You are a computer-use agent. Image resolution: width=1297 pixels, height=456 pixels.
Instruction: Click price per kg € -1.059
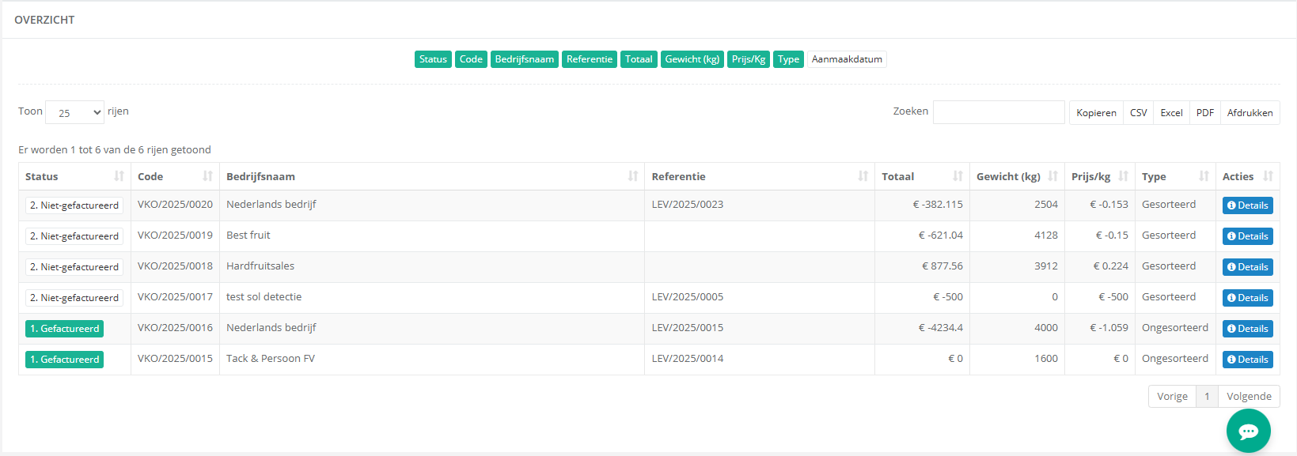pyautogui.click(x=1109, y=328)
